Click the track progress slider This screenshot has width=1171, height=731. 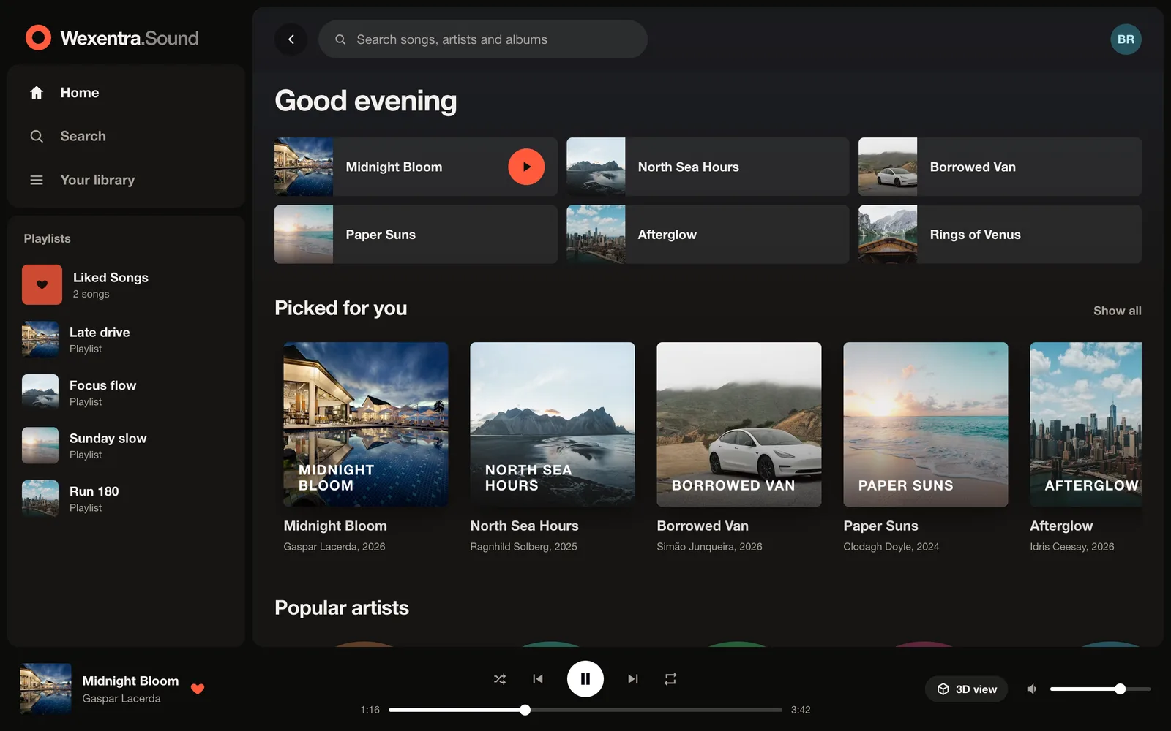click(585, 710)
